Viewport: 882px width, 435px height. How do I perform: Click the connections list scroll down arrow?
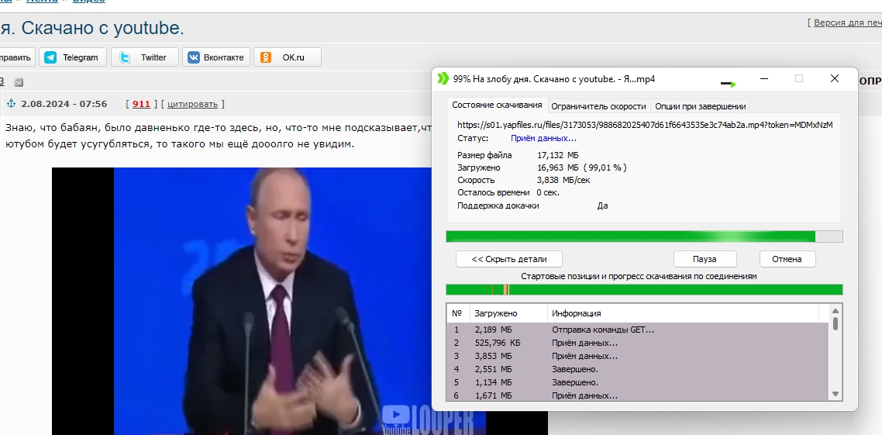pyautogui.click(x=835, y=394)
